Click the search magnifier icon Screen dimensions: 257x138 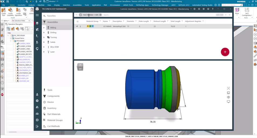(76, 15)
